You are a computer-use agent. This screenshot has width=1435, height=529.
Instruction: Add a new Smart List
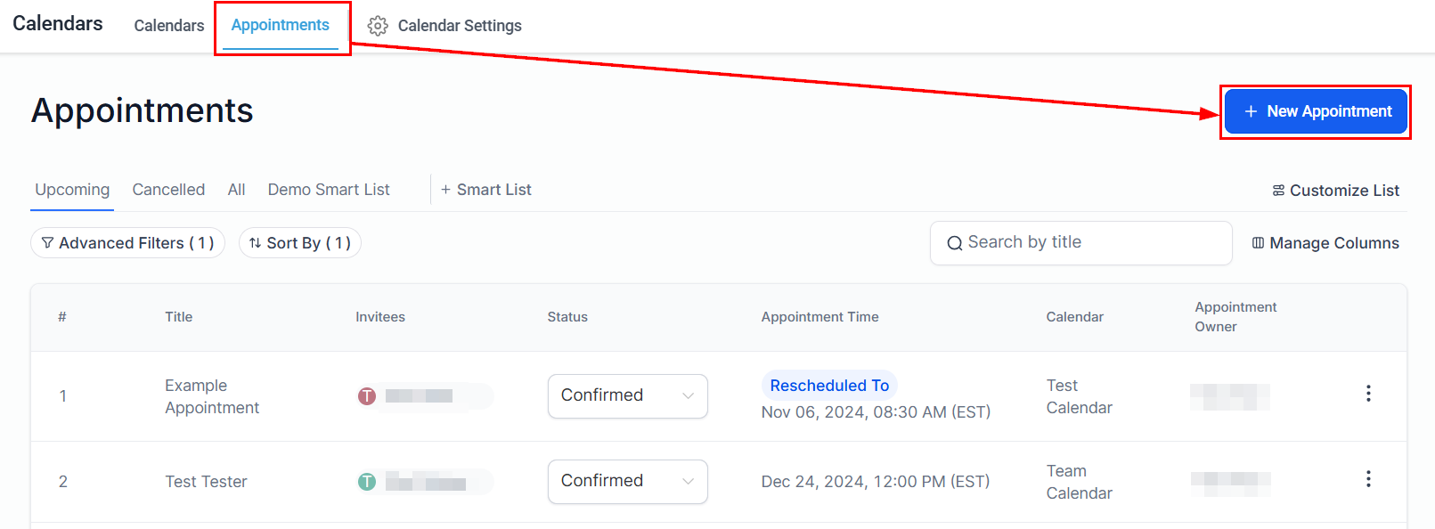(485, 190)
